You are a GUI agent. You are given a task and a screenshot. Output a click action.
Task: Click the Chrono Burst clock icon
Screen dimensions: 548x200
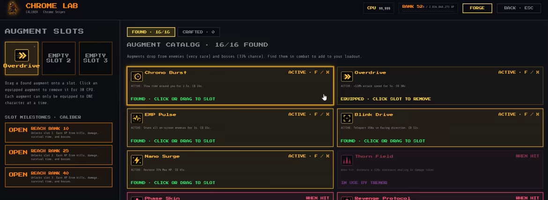[137, 76]
